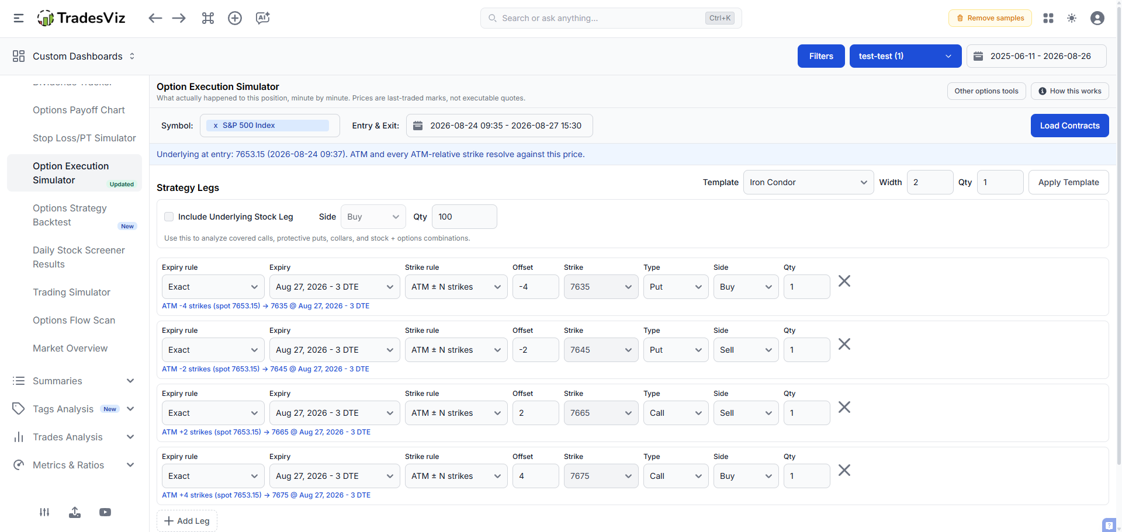Open Side dropdown on the 7665 leg

pyautogui.click(x=746, y=413)
